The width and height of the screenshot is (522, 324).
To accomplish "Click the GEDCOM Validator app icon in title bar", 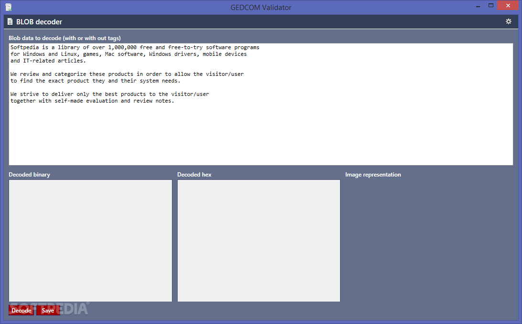I will tap(8, 7).
